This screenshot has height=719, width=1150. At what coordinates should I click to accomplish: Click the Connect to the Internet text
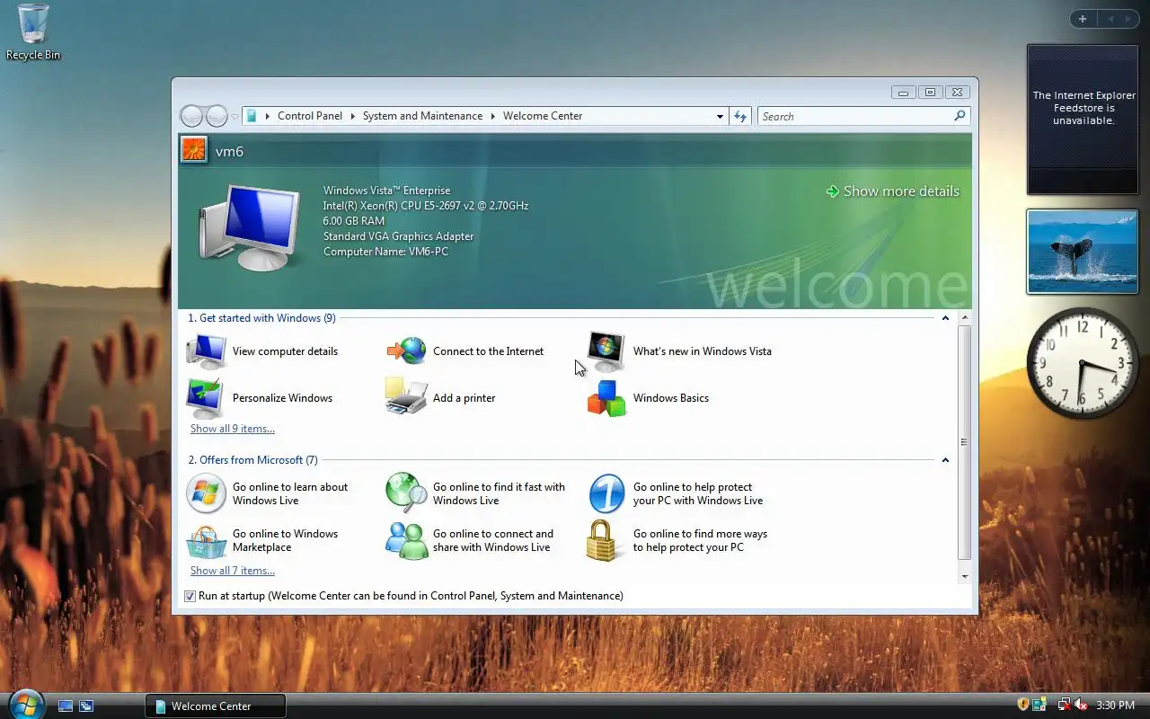[488, 351]
